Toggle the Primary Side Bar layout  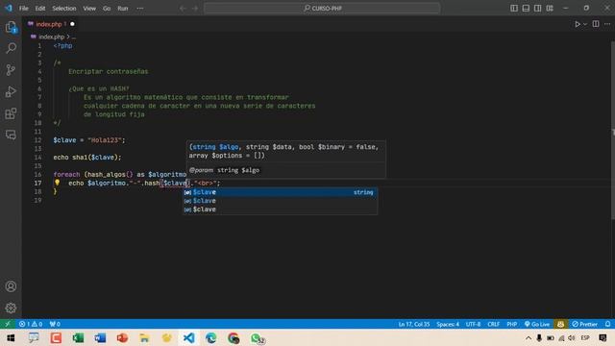pos(514,9)
